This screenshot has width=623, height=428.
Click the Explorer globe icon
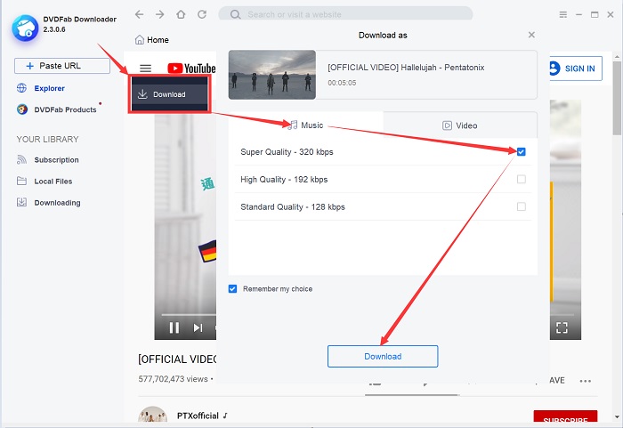[22, 88]
